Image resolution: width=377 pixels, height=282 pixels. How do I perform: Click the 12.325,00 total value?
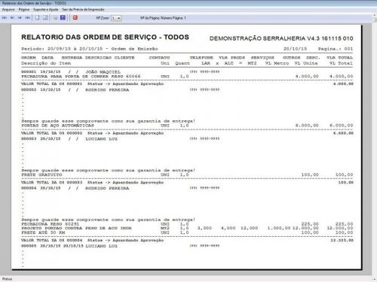[342, 240]
